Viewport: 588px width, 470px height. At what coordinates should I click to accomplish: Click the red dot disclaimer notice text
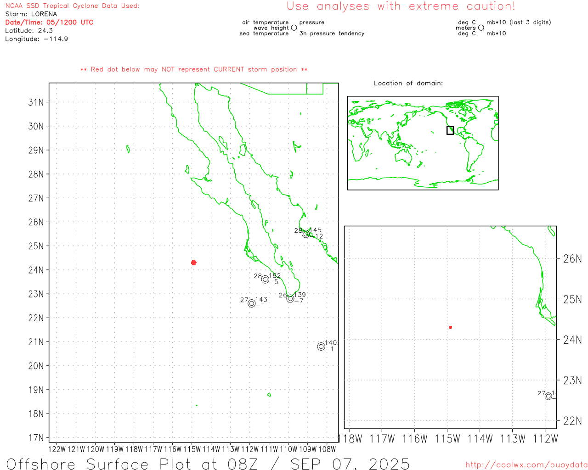tap(194, 69)
